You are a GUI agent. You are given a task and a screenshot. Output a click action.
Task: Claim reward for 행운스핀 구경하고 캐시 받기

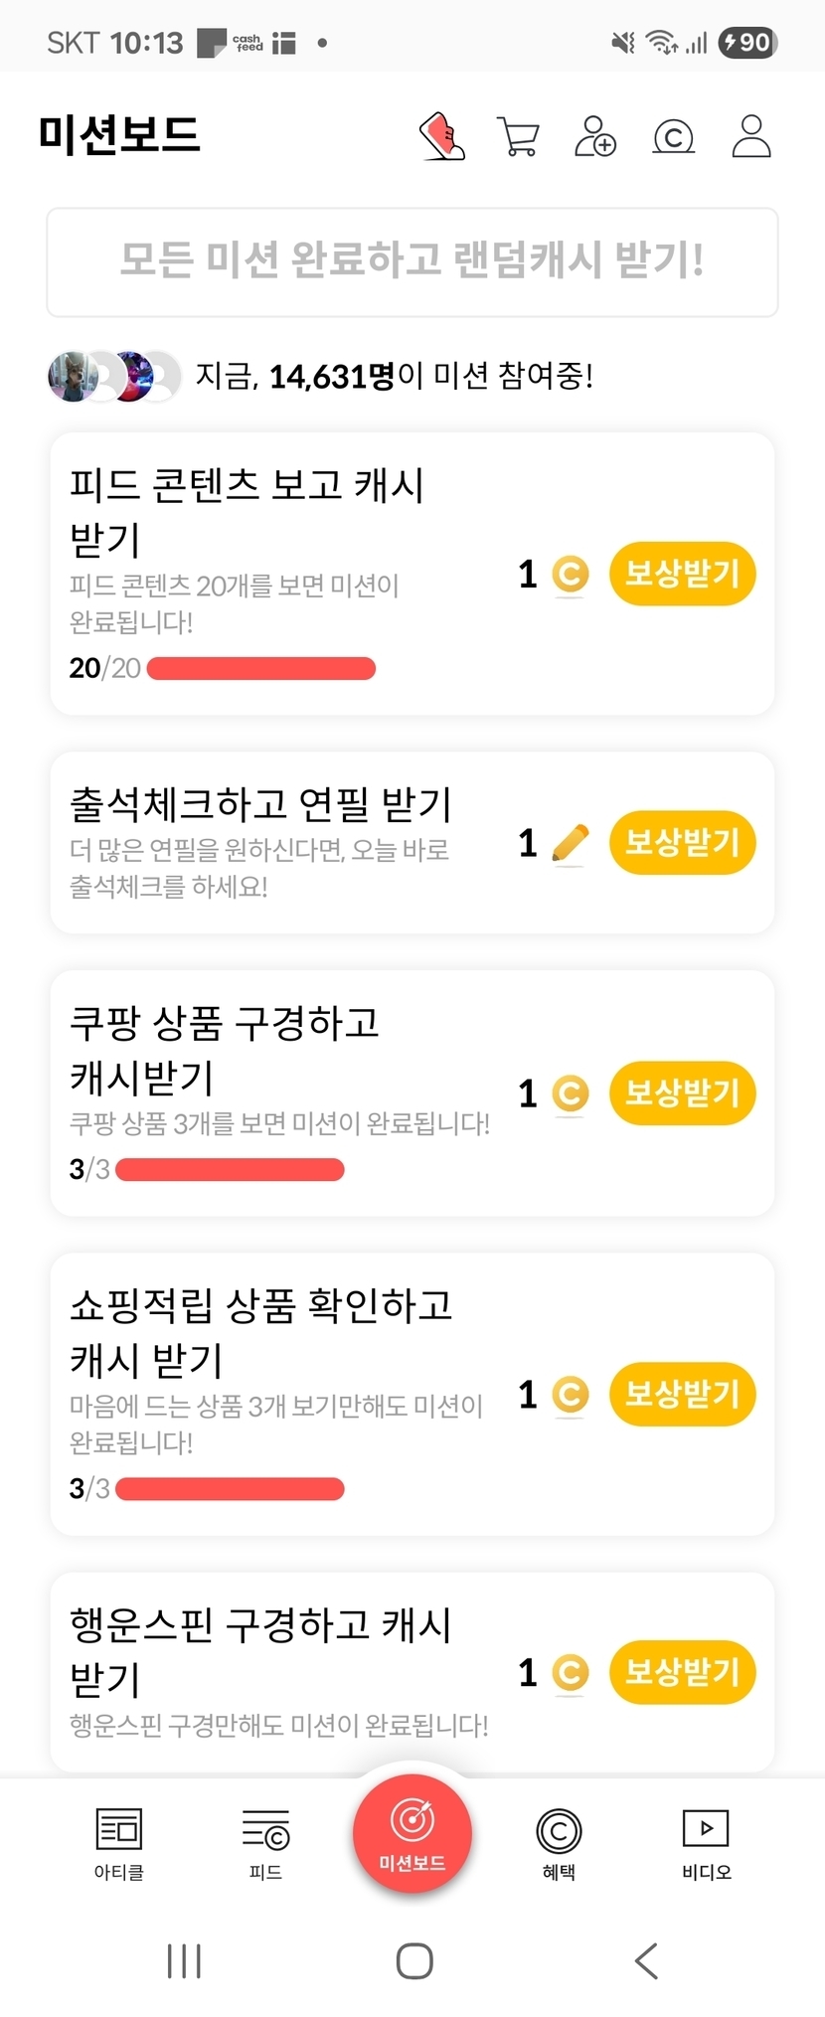(682, 1672)
